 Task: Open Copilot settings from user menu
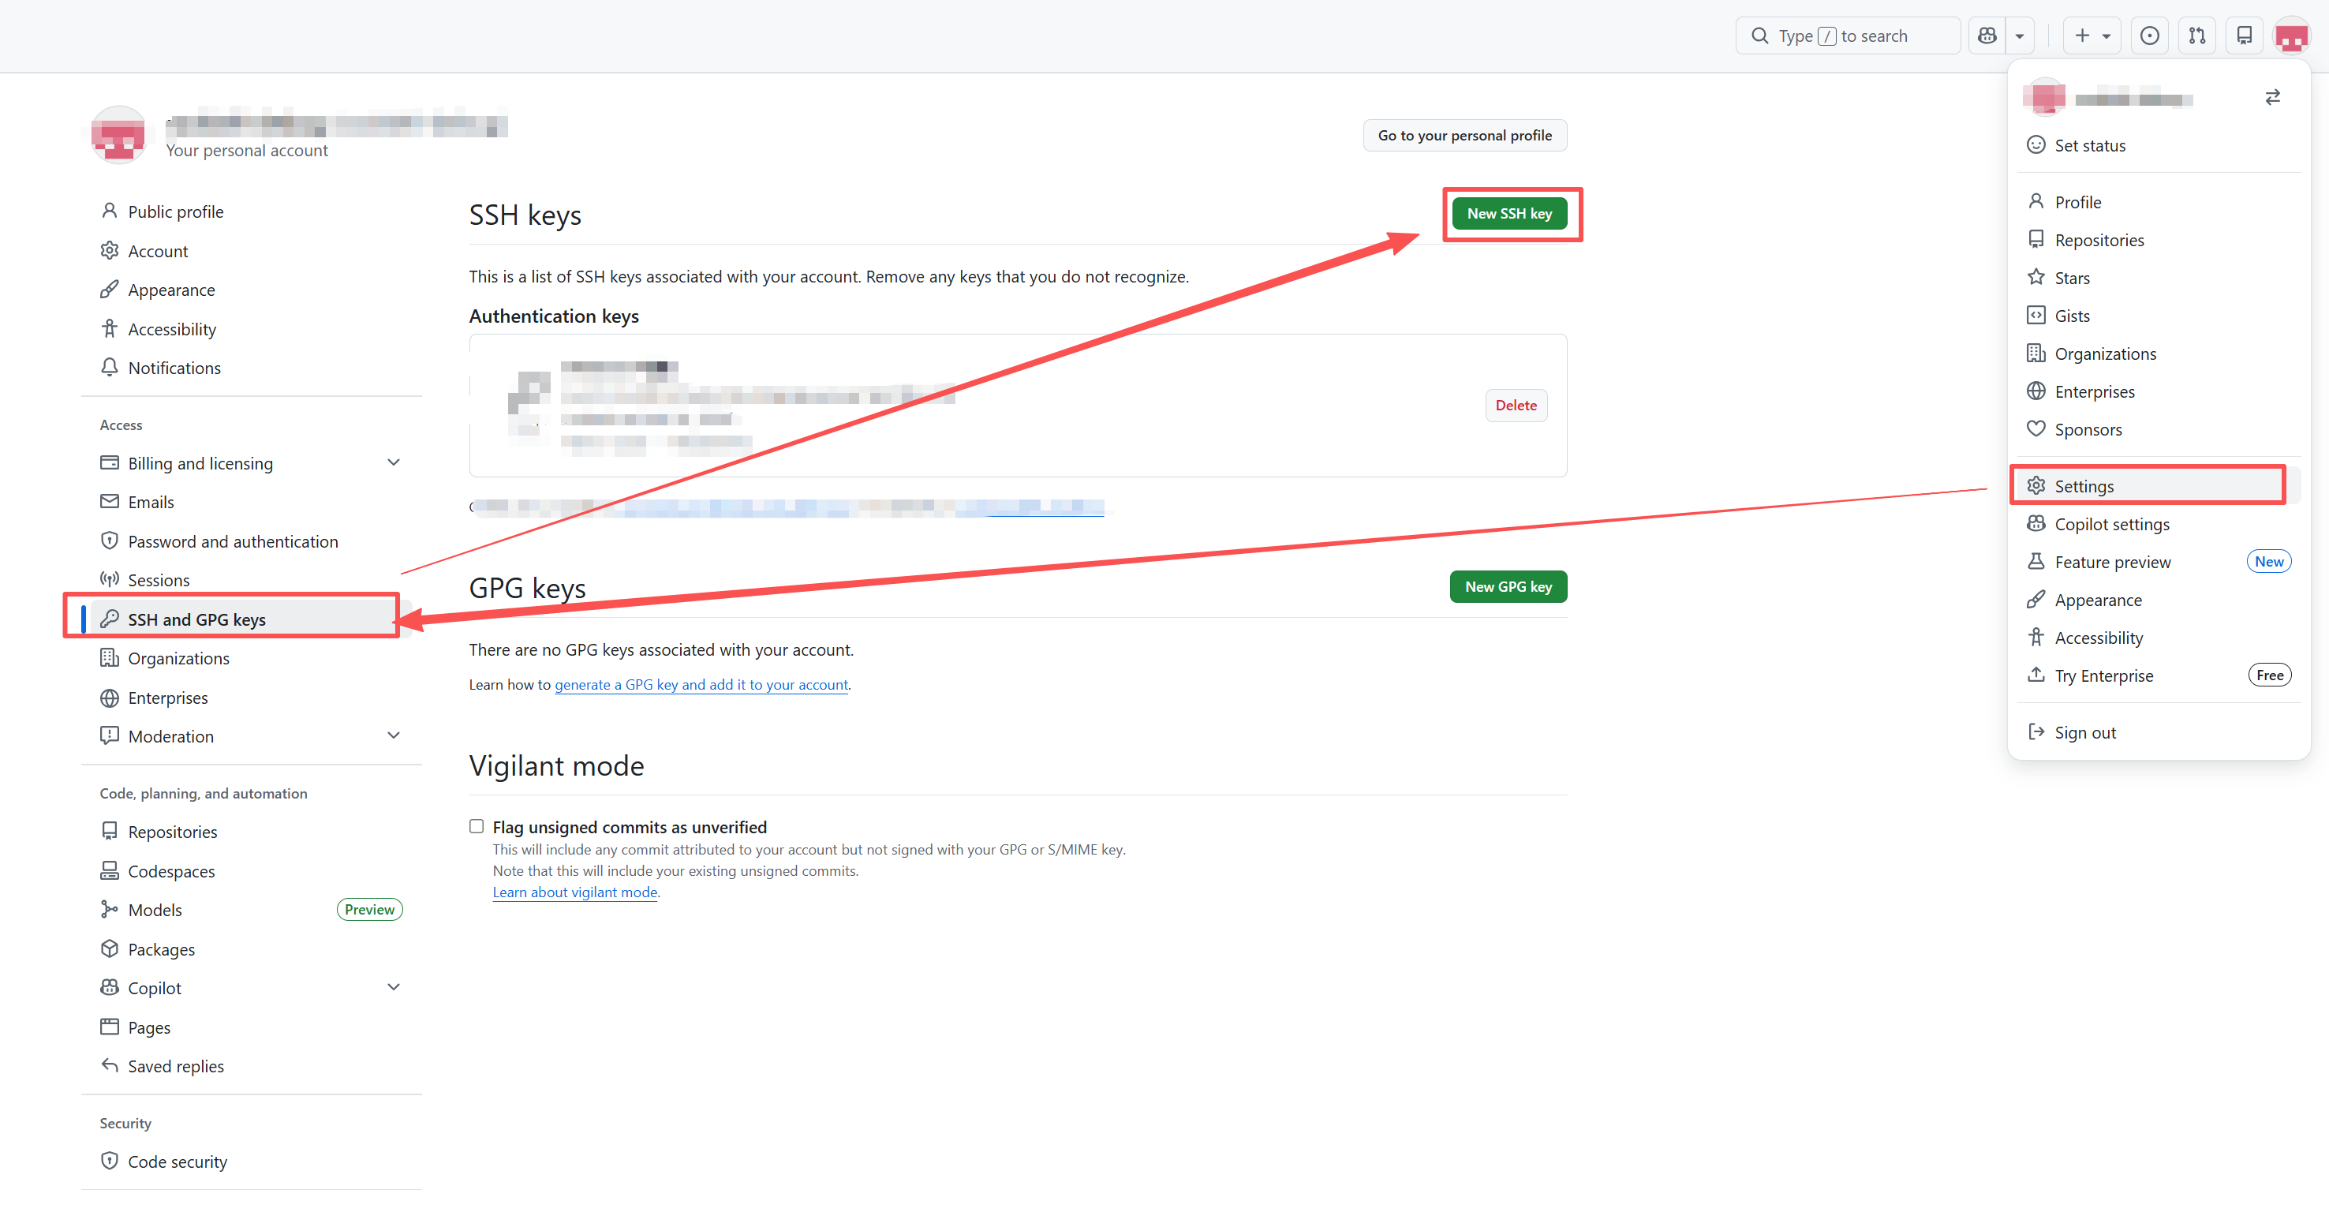2111,524
